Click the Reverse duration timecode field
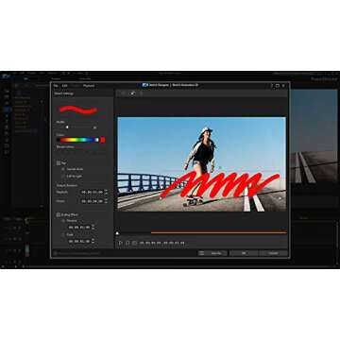This screenshot has height=340, width=340. click(79, 227)
